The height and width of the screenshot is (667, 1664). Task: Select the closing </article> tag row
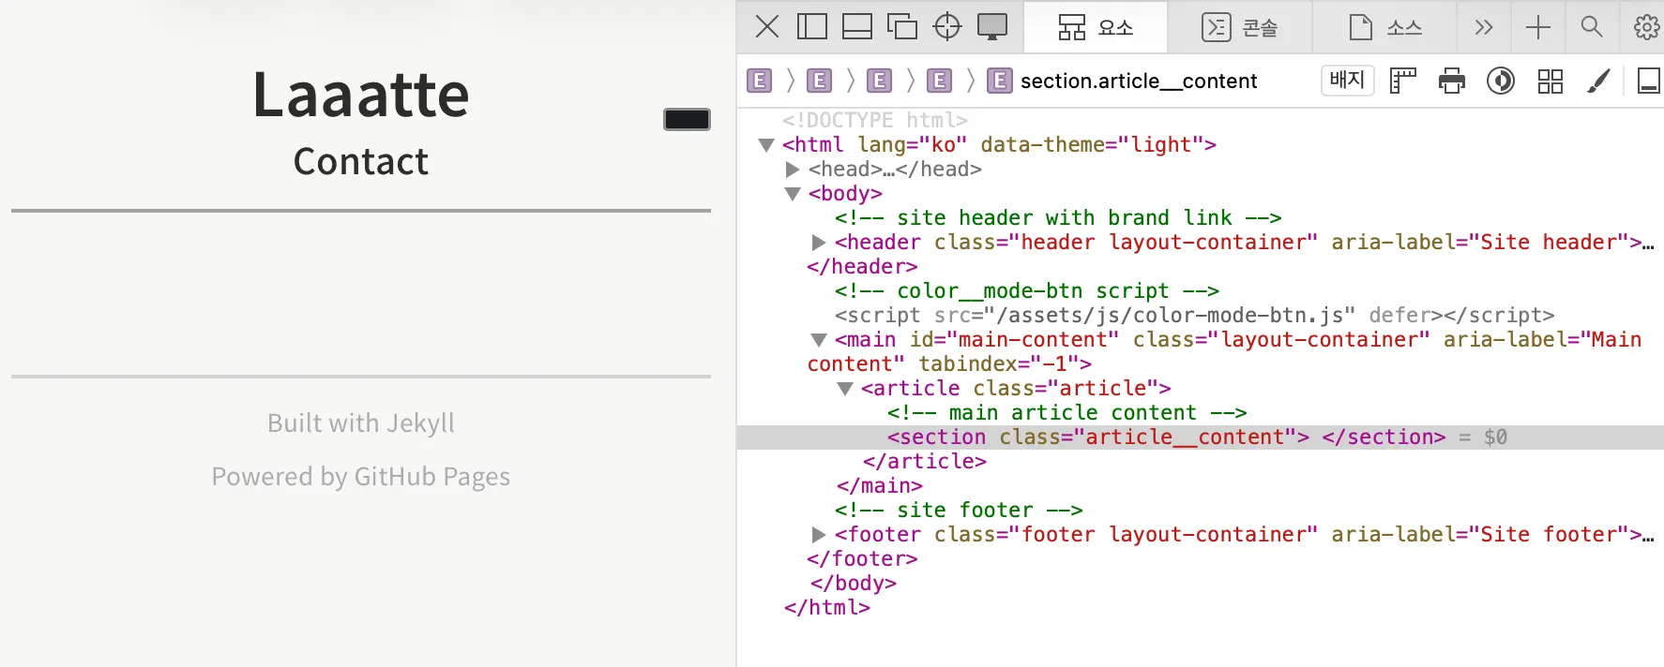click(x=925, y=462)
